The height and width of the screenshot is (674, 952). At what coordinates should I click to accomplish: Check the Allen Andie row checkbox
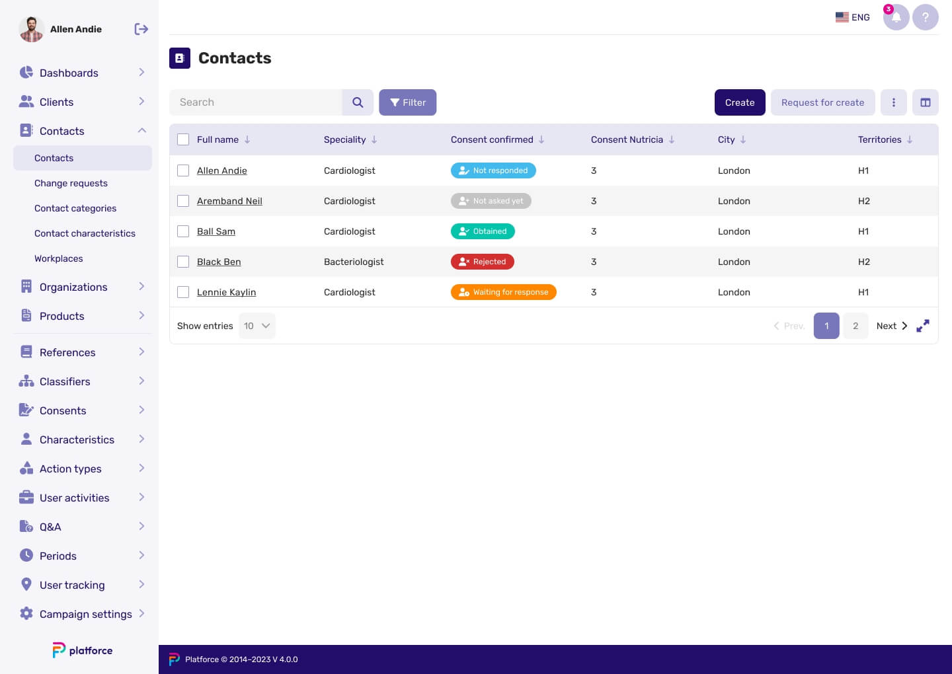183,170
